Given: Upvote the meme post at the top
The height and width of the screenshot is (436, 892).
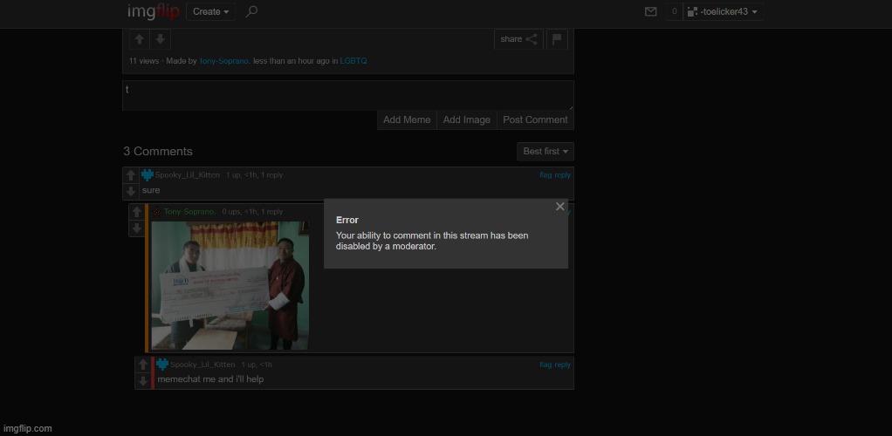Looking at the screenshot, I should click(x=139, y=39).
